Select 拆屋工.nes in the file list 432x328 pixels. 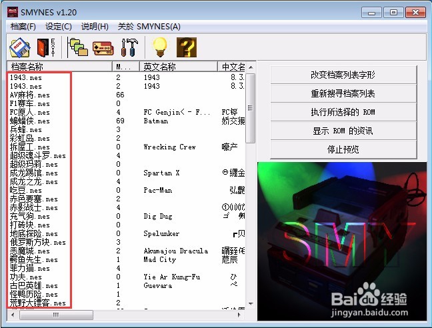(x=30, y=147)
